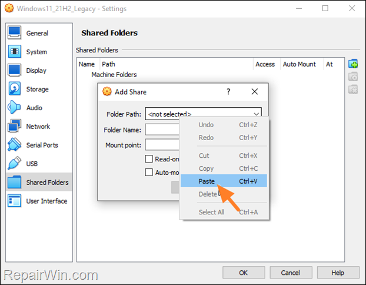366x285 pixels.
Task: Choose Paste from the context menu
Action: pyautogui.click(x=224, y=181)
